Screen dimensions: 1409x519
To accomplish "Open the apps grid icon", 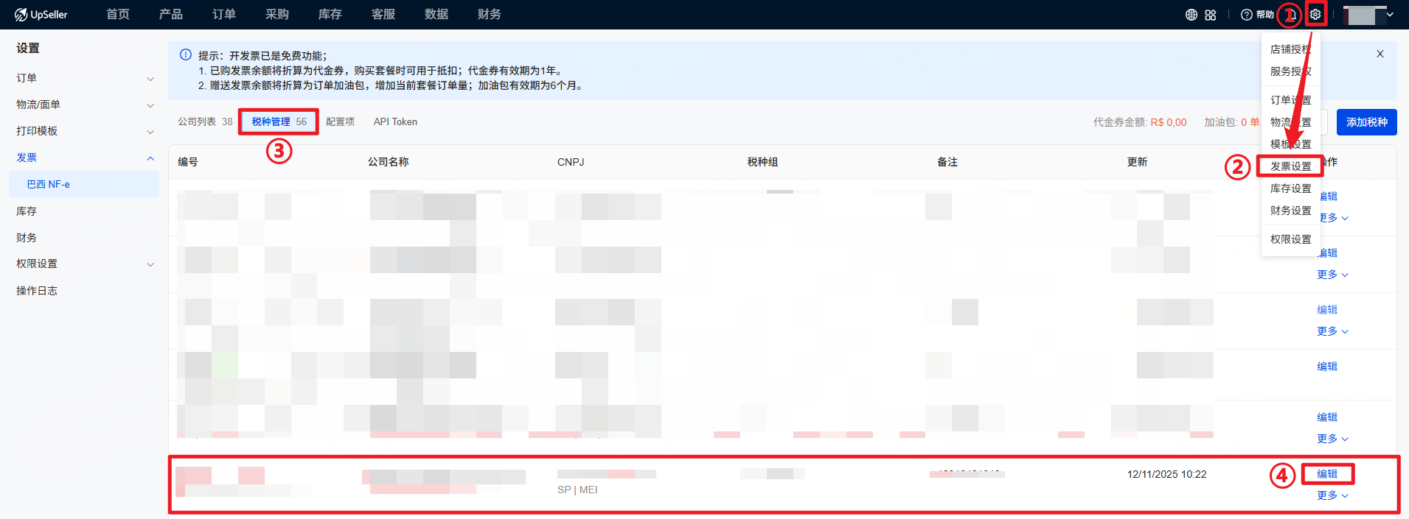I will click(x=1211, y=15).
